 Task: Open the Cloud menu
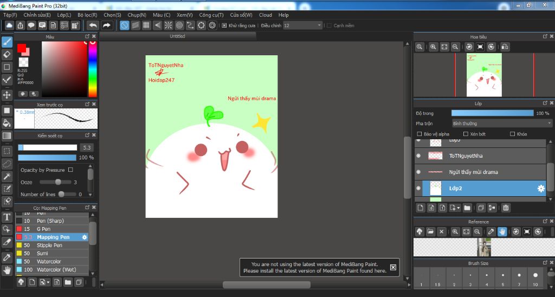pos(266,15)
